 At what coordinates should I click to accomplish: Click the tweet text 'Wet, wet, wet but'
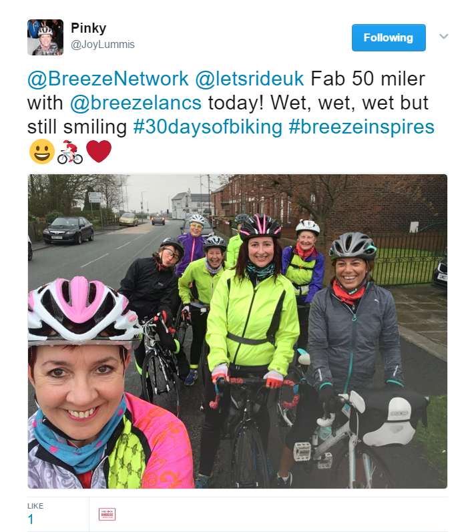point(349,103)
